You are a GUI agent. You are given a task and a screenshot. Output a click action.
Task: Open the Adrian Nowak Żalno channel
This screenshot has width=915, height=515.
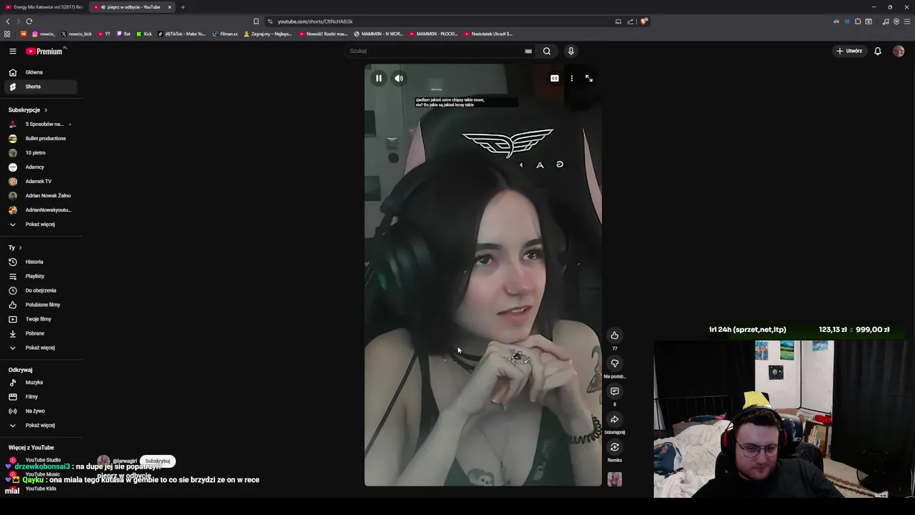click(x=41, y=195)
